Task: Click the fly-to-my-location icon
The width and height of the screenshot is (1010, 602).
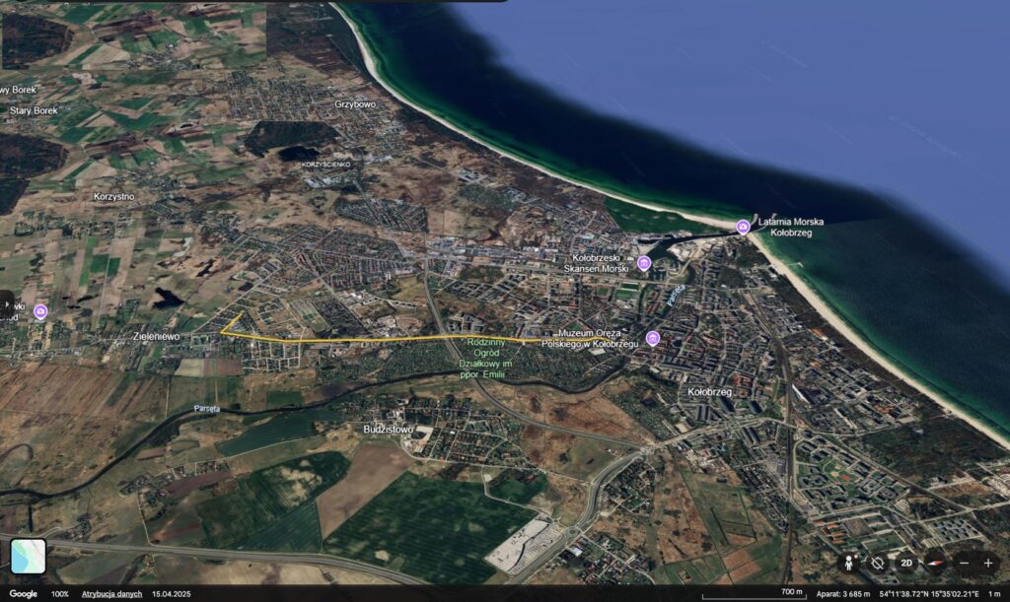Action: [877, 563]
